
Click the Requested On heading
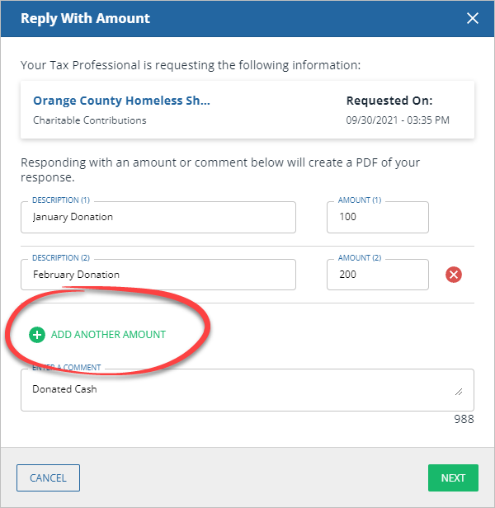[x=389, y=101]
